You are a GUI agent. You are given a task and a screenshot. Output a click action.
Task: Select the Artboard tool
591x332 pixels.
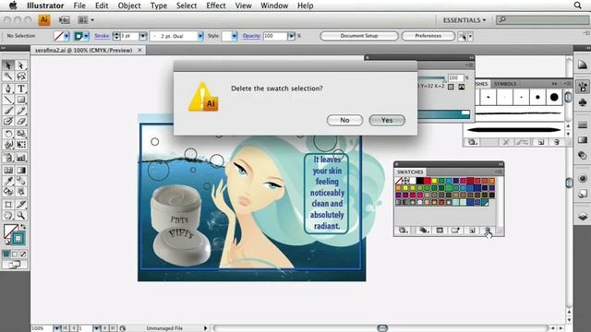point(8,205)
